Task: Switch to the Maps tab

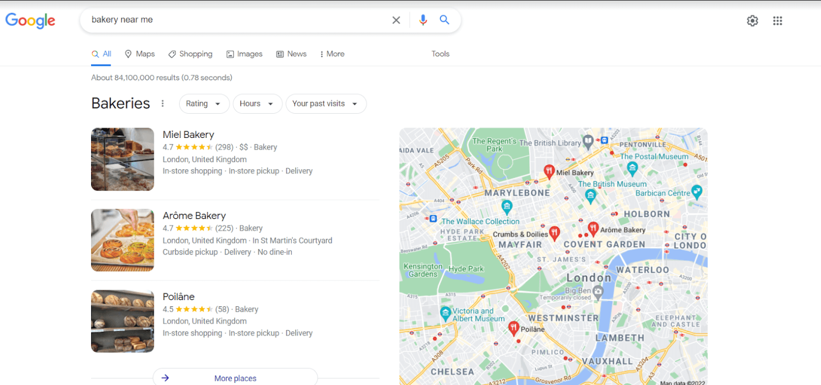Action: pyautogui.click(x=140, y=54)
